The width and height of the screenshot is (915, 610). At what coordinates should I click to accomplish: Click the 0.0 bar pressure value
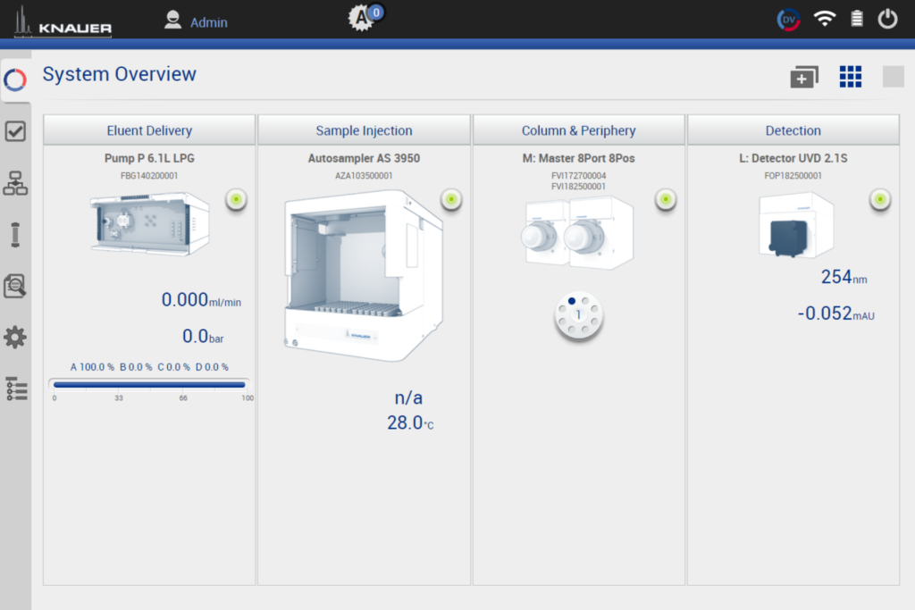203,337
